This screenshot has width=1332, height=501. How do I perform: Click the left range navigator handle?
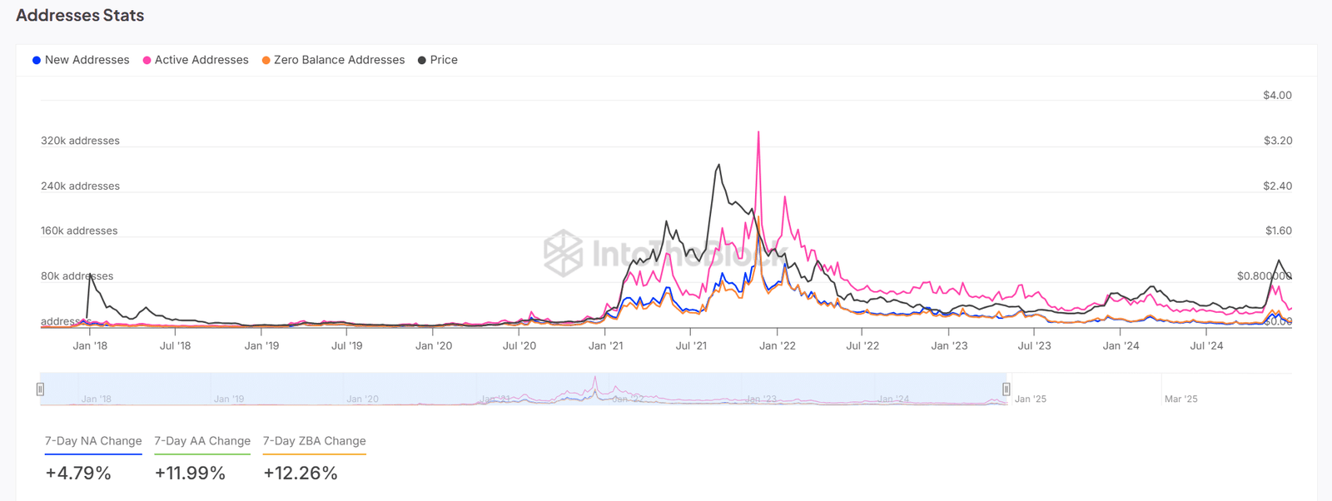click(40, 389)
